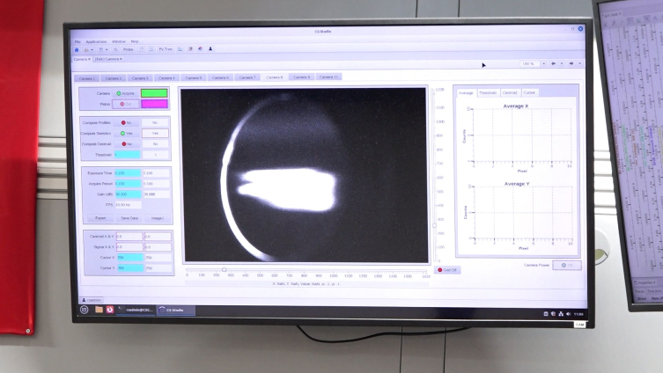Open the file manager folder in the taskbar
663x373 pixels.
tap(99, 310)
